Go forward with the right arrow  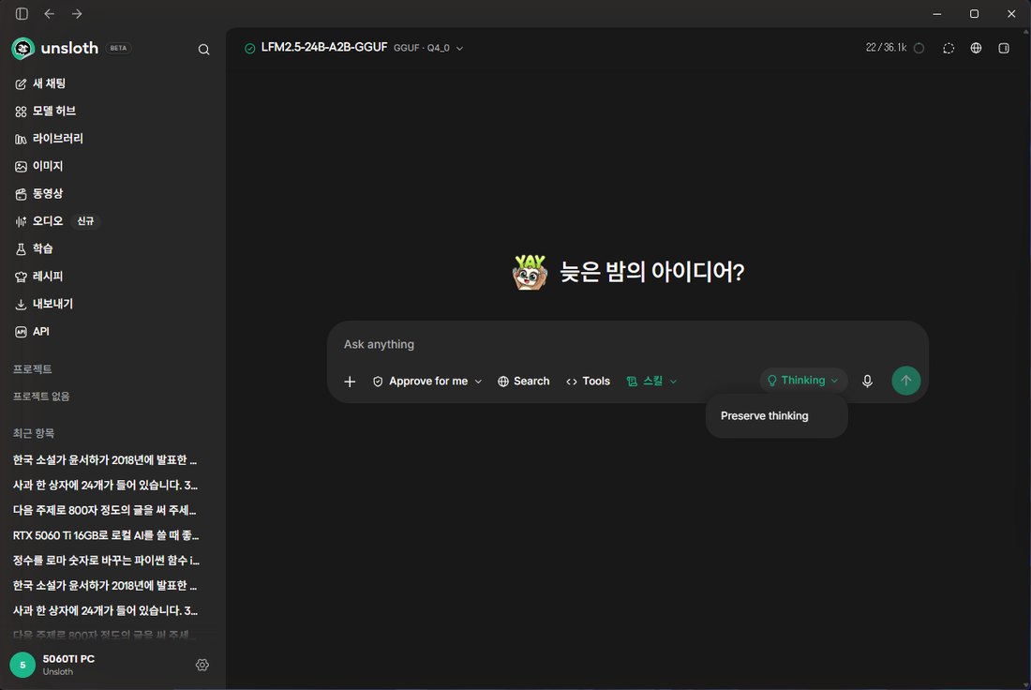click(77, 14)
